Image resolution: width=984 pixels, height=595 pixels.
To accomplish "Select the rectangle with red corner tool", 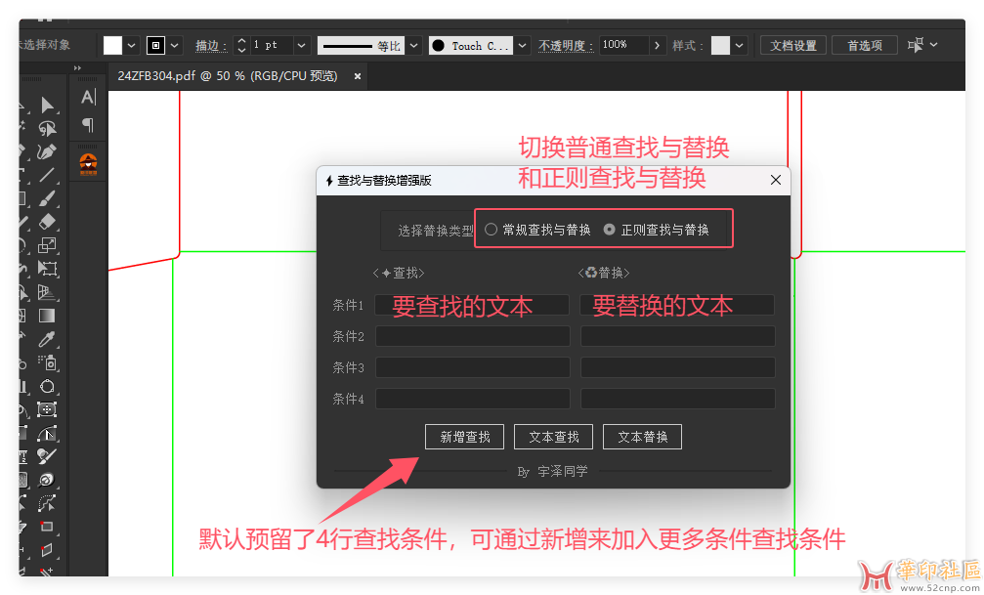I will (x=47, y=527).
